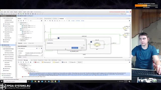
Task: Click schematic zoom out icon
Action: pyautogui.click(x=52, y=21)
